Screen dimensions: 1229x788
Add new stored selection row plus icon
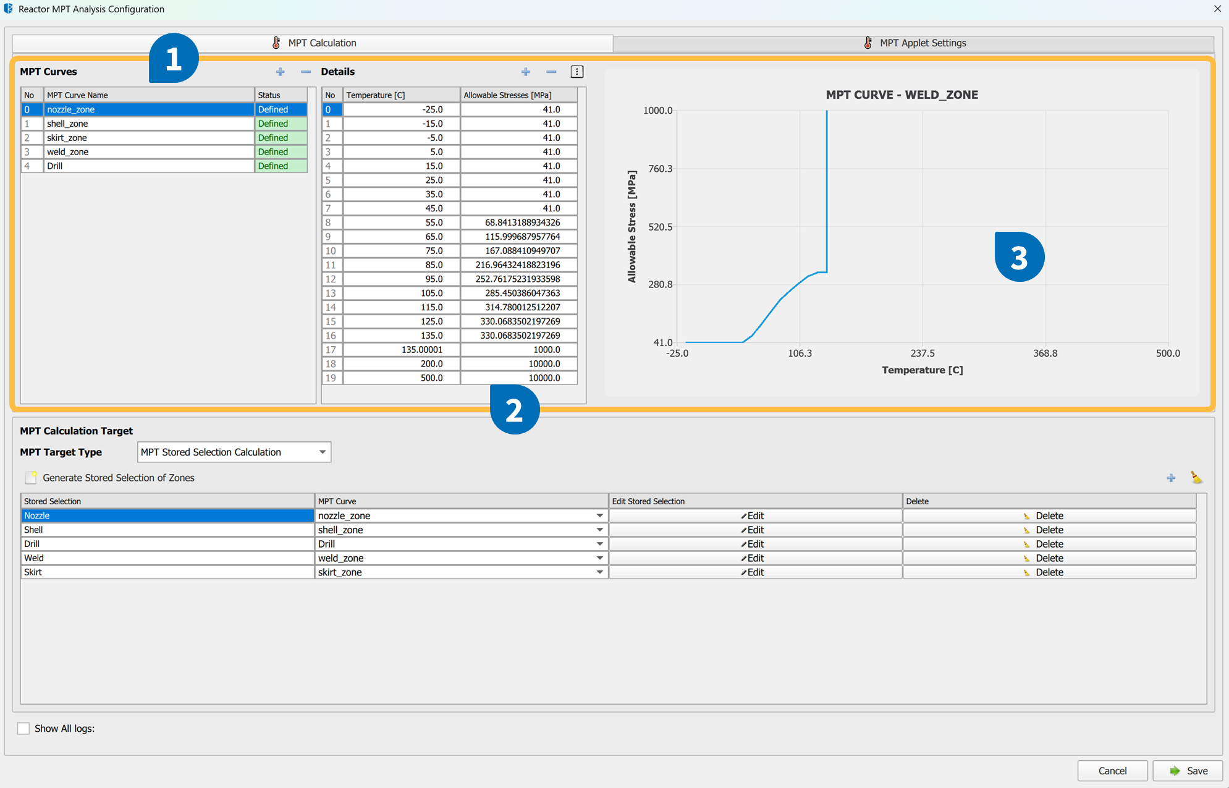click(x=1171, y=478)
